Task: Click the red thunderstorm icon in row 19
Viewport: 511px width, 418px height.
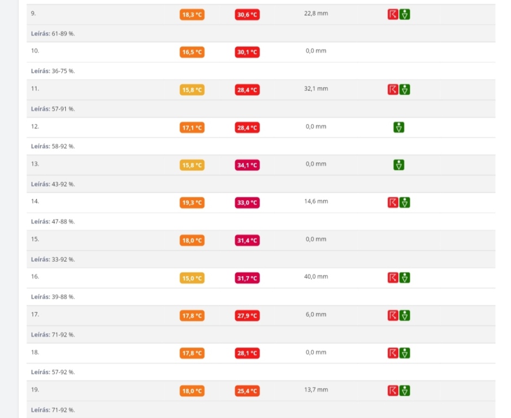Action: tap(392, 390)
